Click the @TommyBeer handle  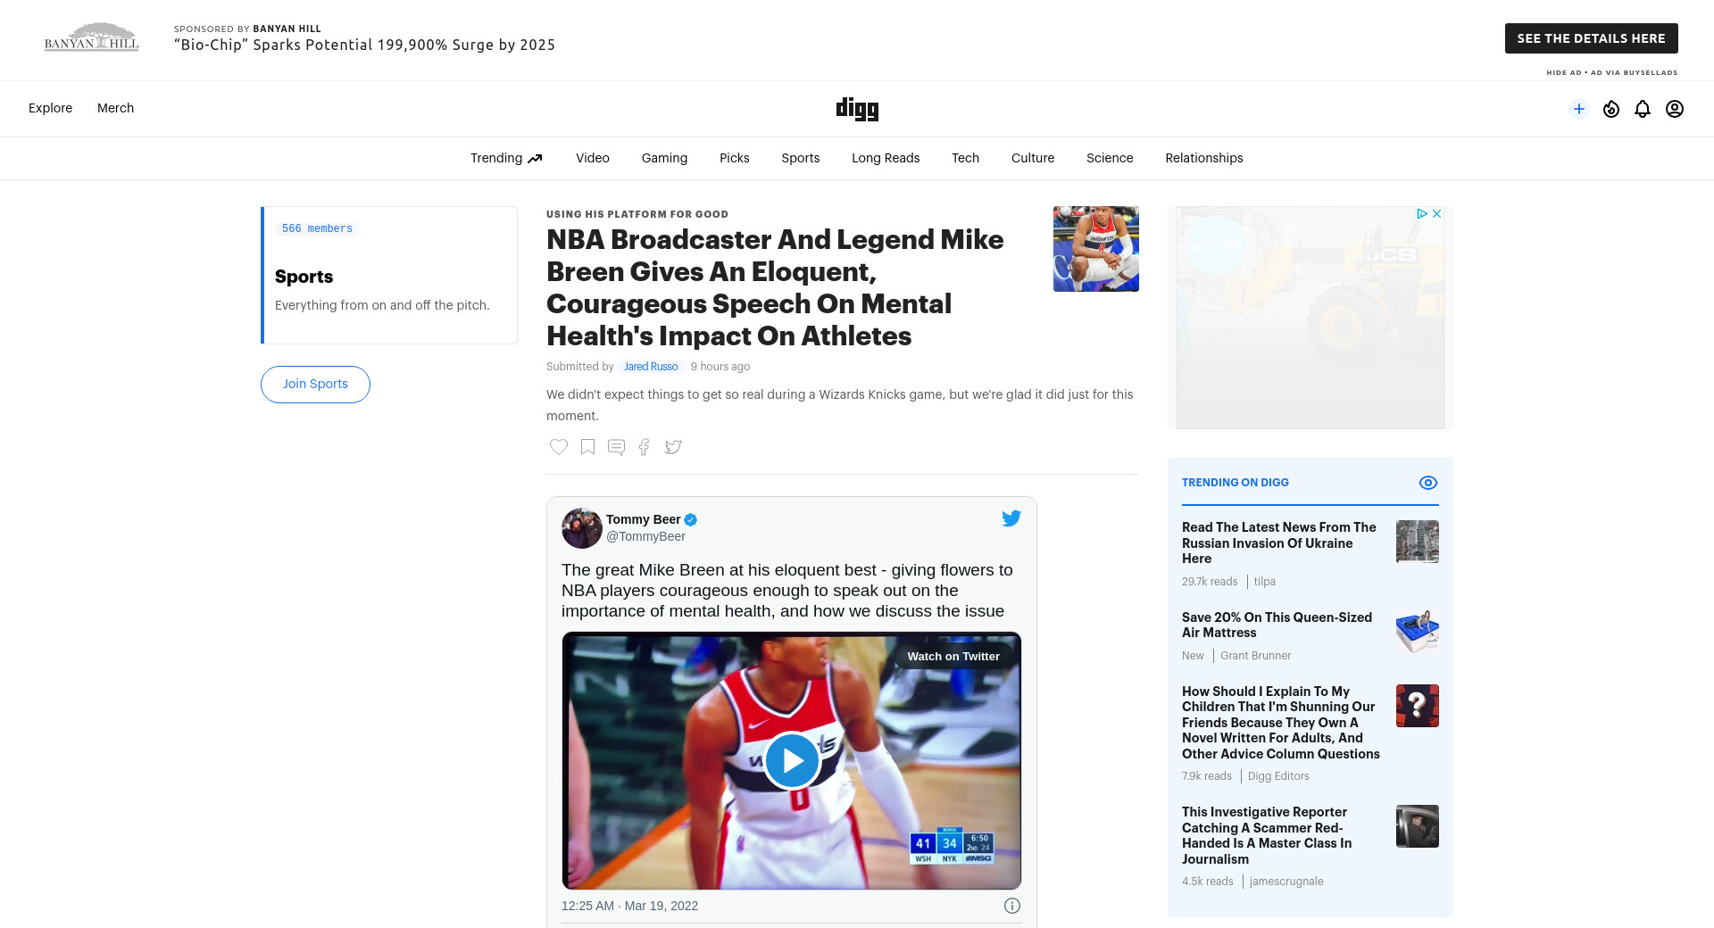645,536
